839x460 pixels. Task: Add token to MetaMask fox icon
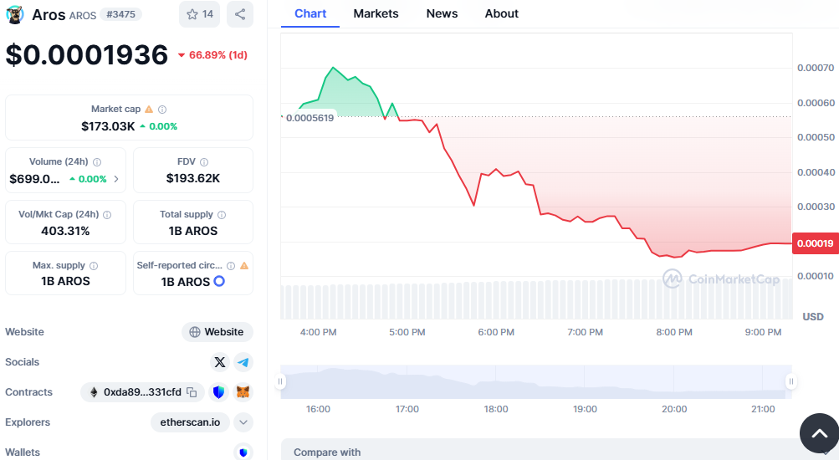click(243, 392)
